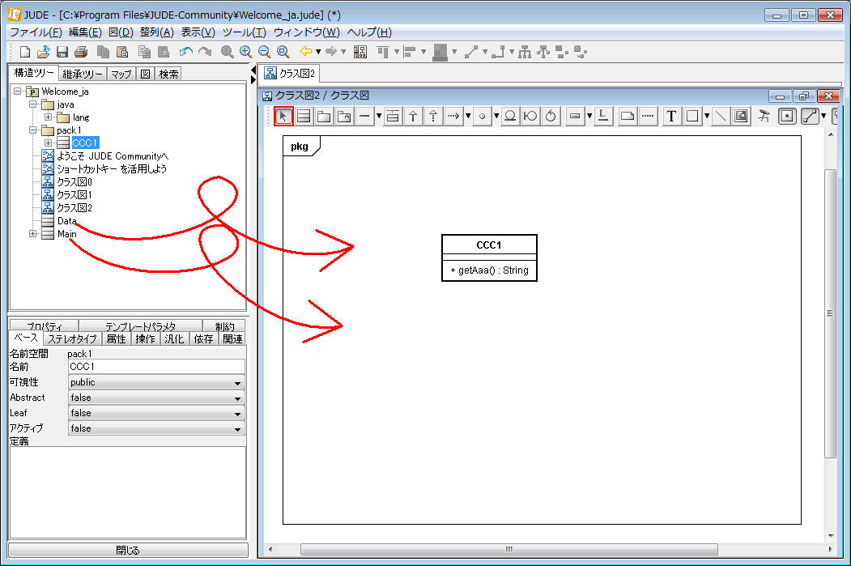
Task: Open the Abstract dropdown showing false
Action: pos(155,398)
